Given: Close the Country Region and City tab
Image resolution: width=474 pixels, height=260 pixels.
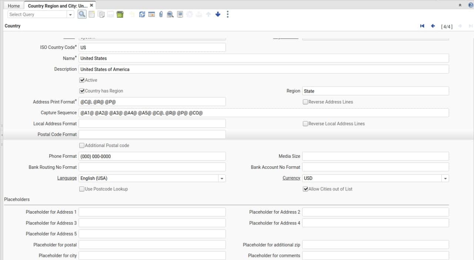Looking at the screenshot, I should (91, 6).
